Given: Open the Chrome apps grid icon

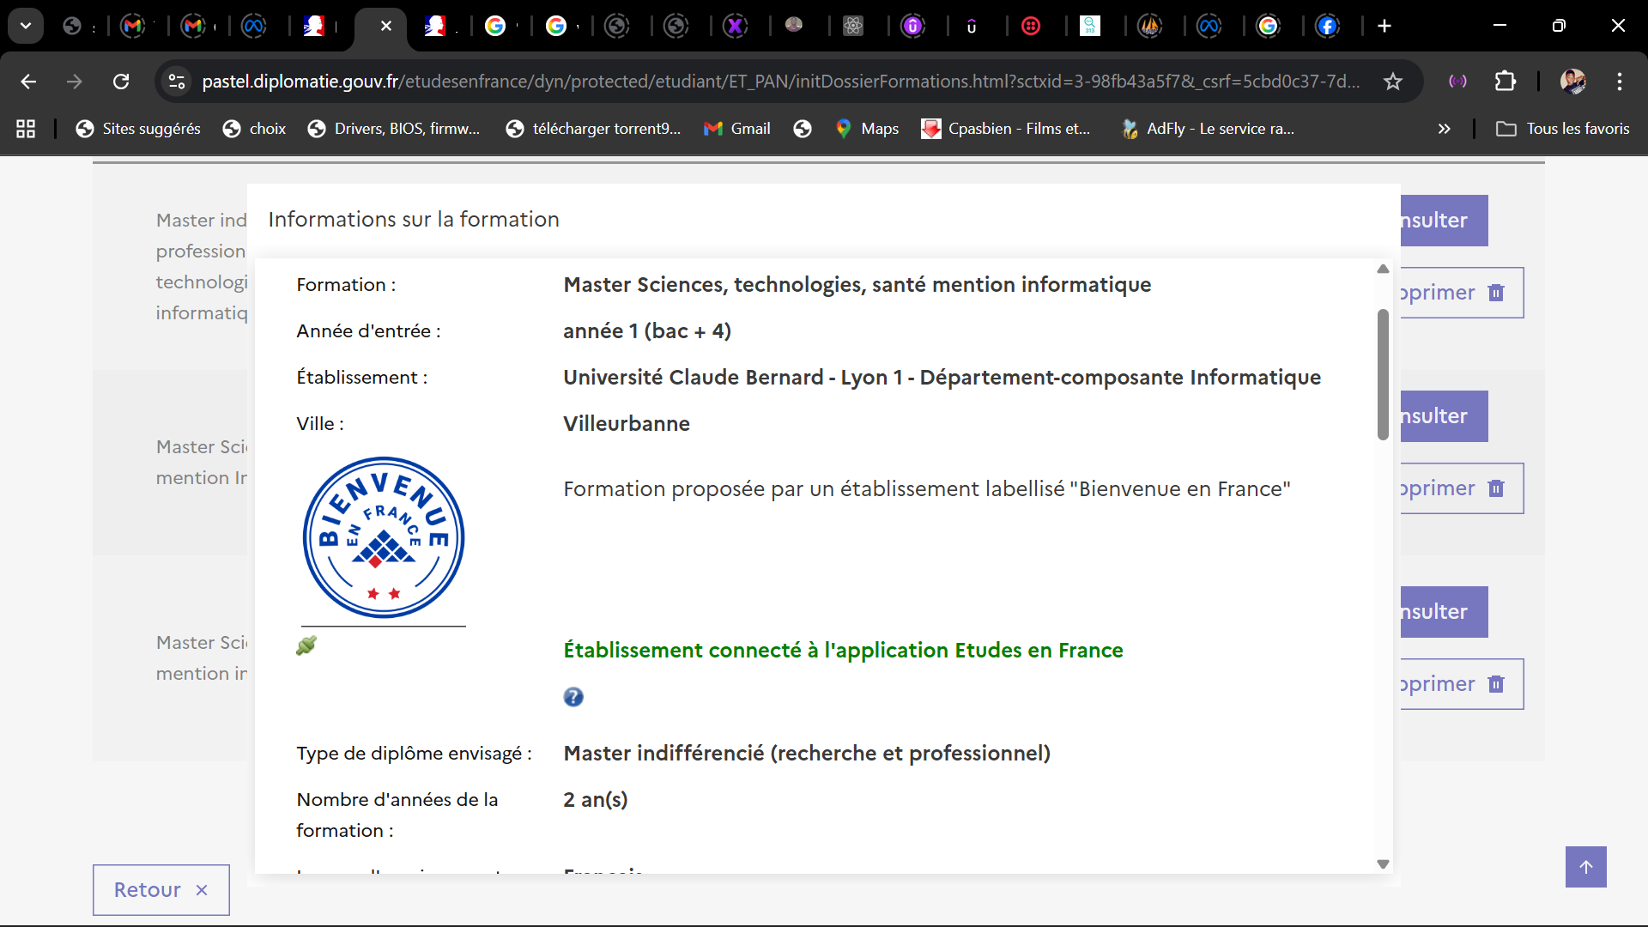Looking at the screenshot, I should 26,129.
